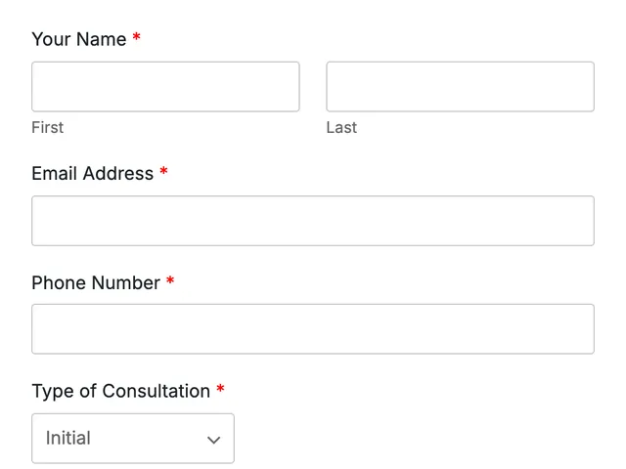Click the Type of Consultation label
This screenshot has width=626, height=469.
[121, 391]
